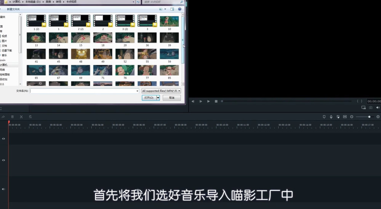Hide the top video track

pyautogui.click(x=3, y=139)
